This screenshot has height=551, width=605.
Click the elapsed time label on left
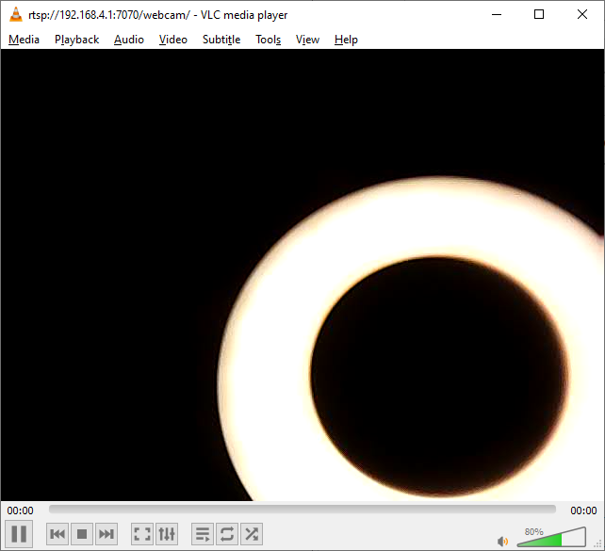(20, 510)
